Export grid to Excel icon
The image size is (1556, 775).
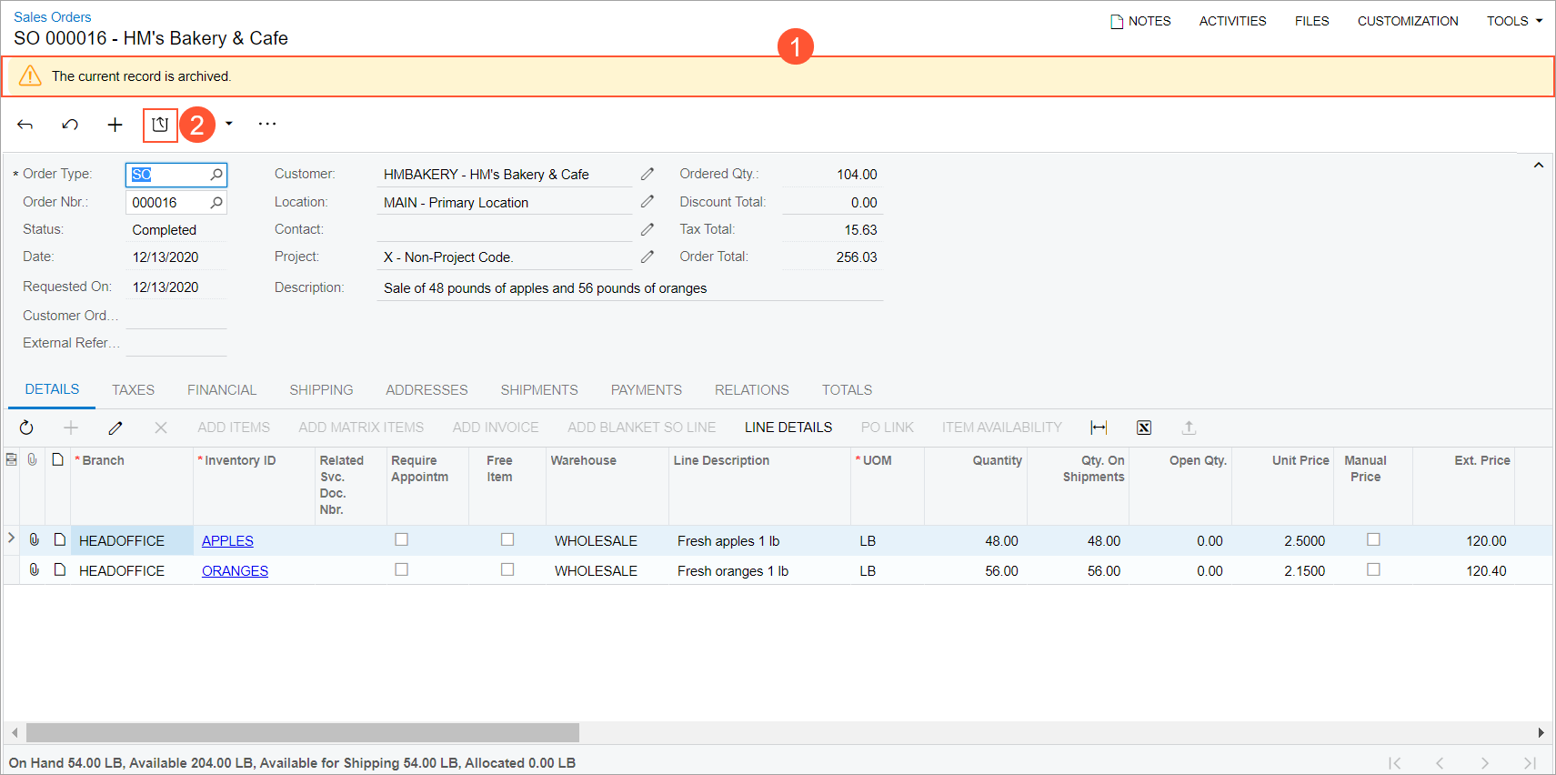(1144, 428)
